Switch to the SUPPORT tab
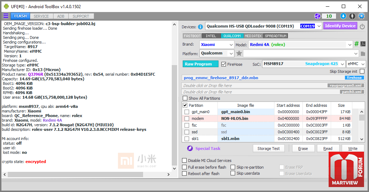 pos(81,16)
